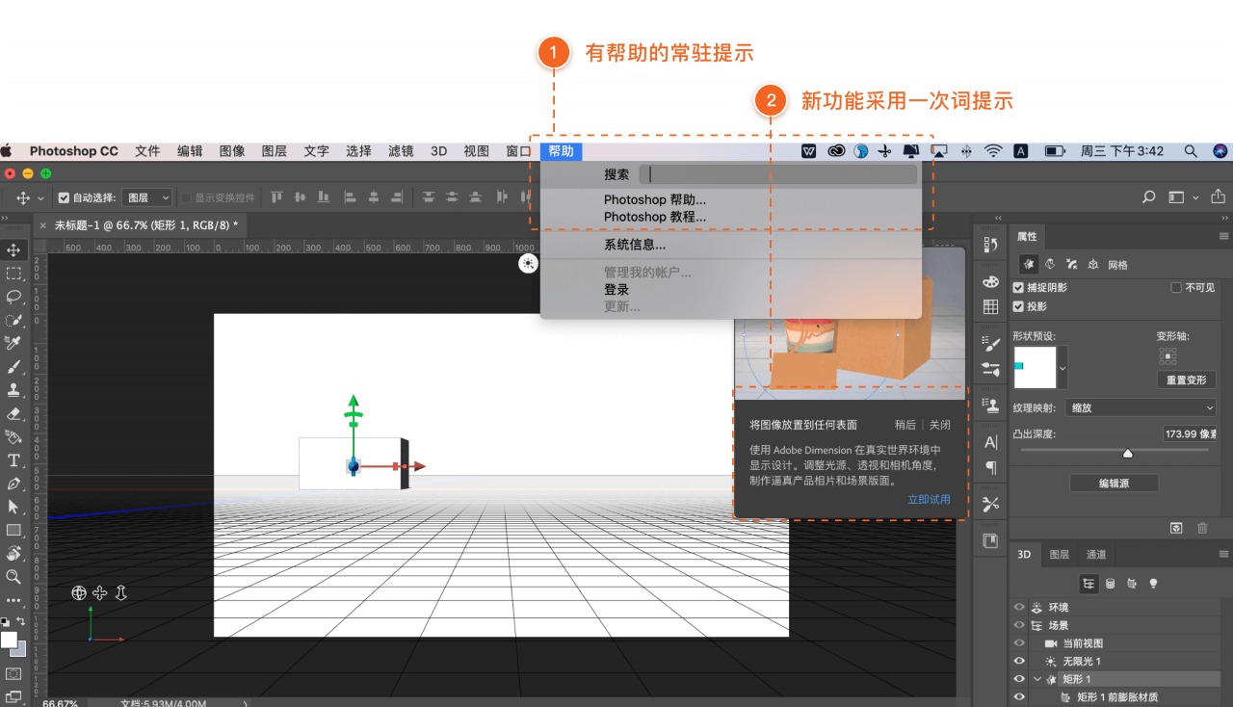Select the Eraser tool
1233x707 pixels.
[13, 413]
